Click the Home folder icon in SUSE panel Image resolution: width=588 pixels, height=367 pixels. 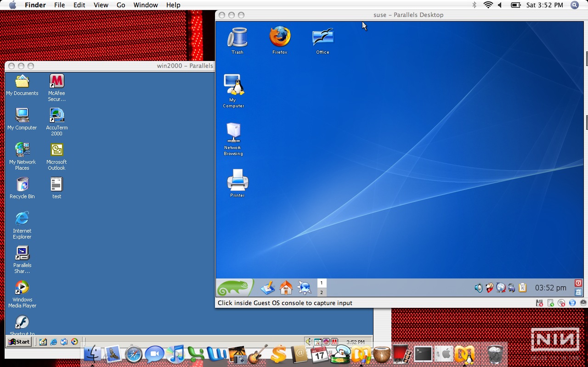(286, 288)
